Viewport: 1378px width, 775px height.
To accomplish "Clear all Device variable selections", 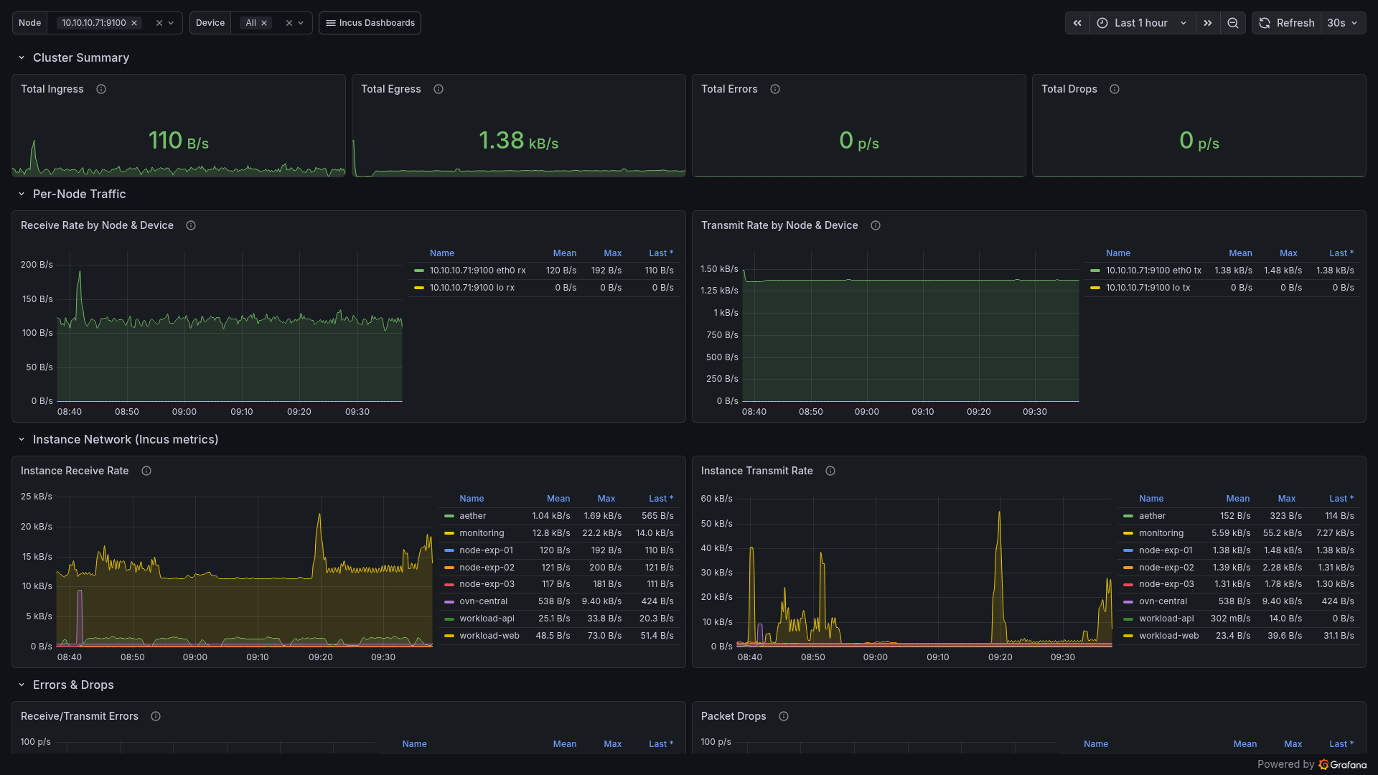I will (289, 23).
